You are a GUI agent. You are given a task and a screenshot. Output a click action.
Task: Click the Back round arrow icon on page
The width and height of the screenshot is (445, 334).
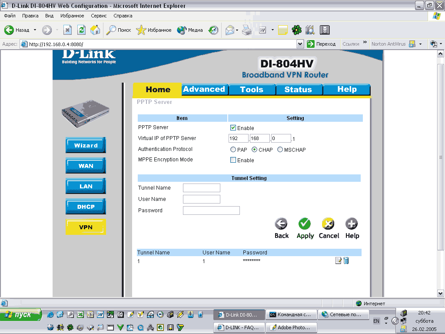click(x=281, y=224)
